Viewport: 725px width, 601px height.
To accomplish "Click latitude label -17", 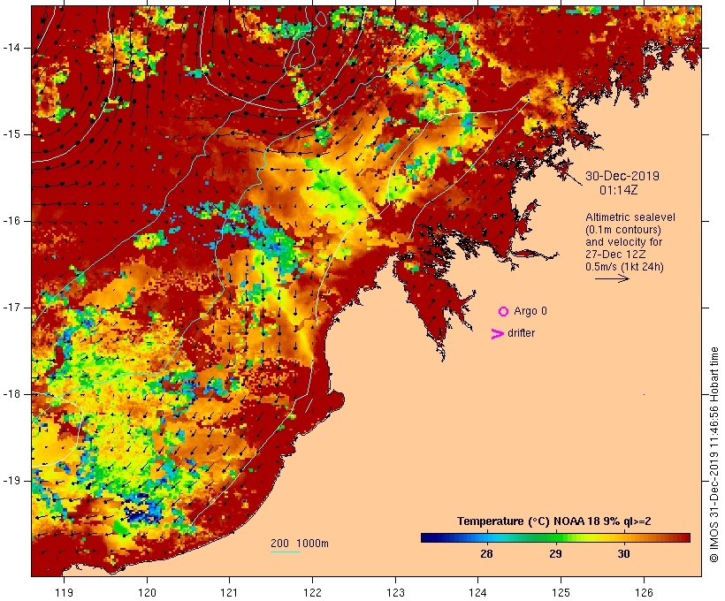I will click(x=11, y=308).
